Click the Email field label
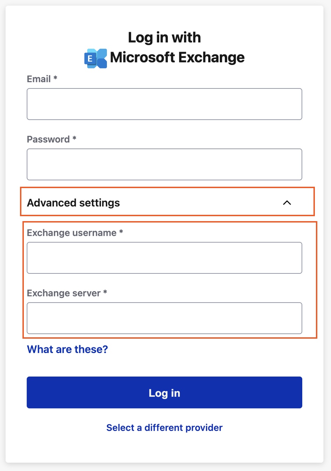Screen dimensions: 331x471 39,79
